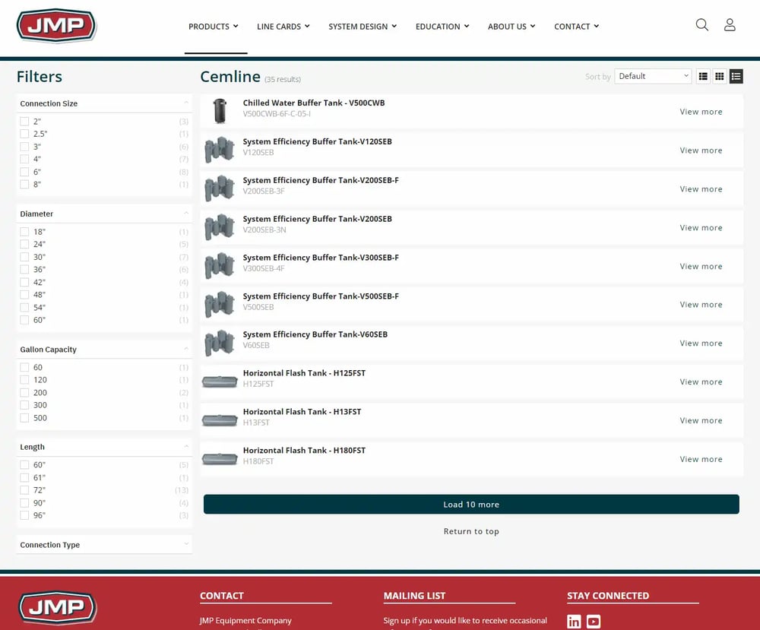Open the System Design menu
Viewport: 760px width, 630px height.
click(x=363, y=27)
